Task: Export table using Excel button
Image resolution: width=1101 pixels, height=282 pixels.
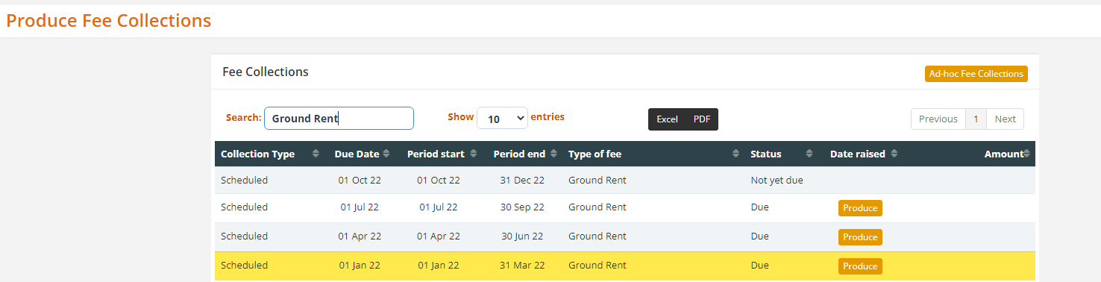Action: click(667, 119)
